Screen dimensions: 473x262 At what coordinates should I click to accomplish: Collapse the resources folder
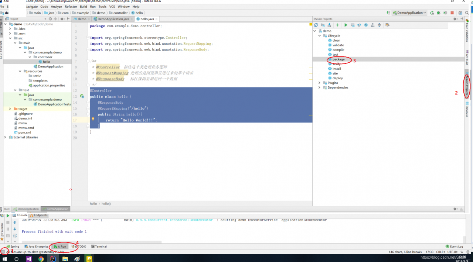coord(20,71)
